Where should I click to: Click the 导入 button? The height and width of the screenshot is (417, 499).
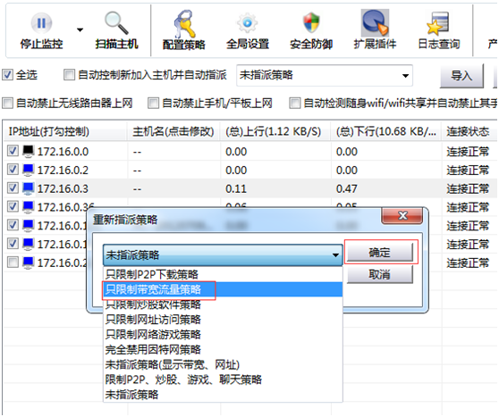[461, 76]
